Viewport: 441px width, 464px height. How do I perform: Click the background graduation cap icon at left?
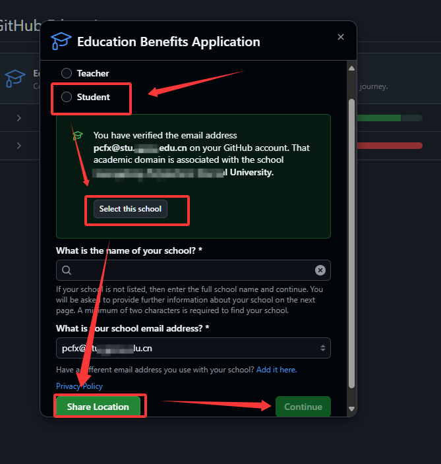15,78
